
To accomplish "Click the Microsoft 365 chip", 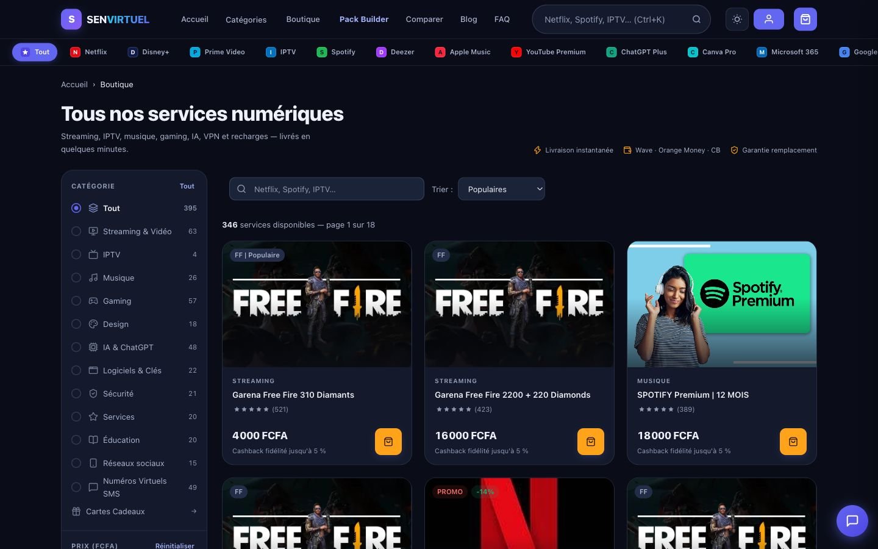I will tap(788, 52).
